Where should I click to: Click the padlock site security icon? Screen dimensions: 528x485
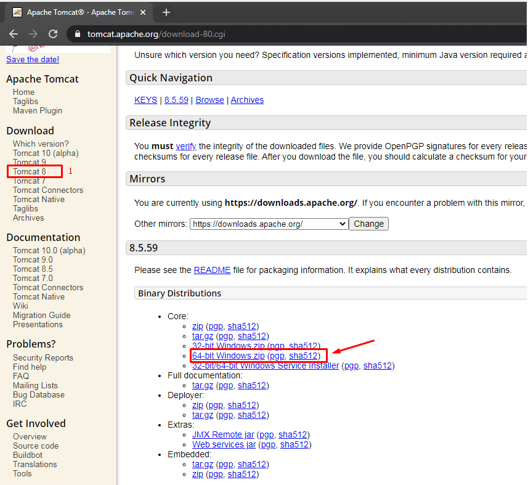pos(78,35)
